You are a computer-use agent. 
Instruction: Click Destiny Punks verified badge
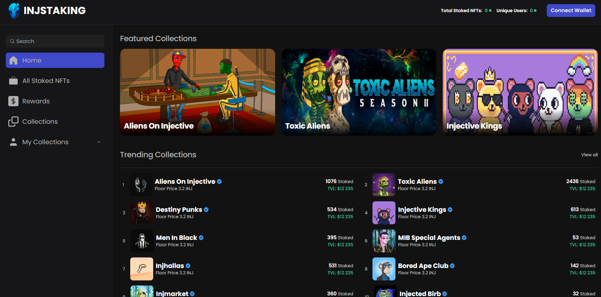[206, 210]
